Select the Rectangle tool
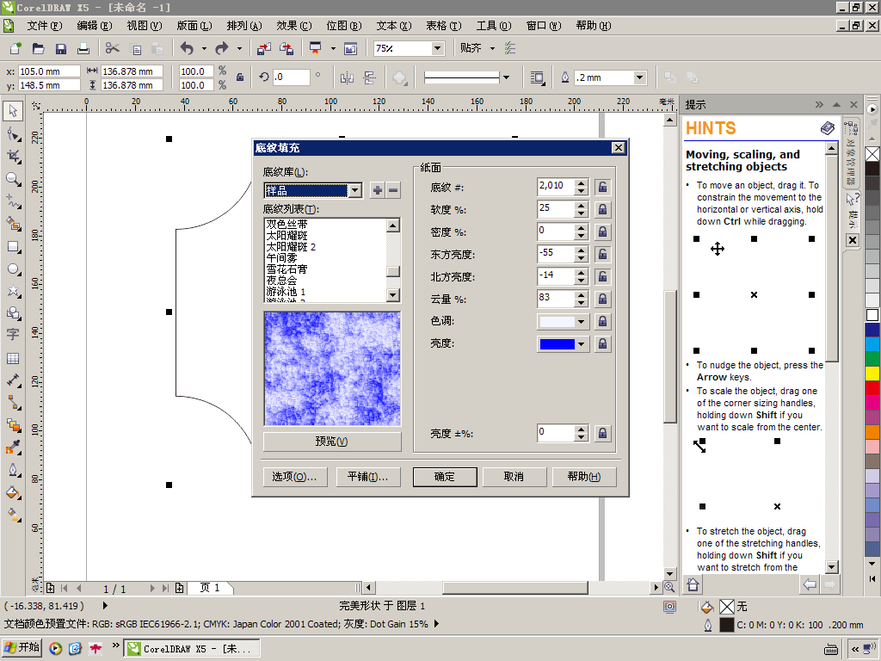Screen dimensions: 881x661 [13, 247]
